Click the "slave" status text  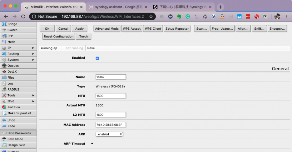[x=91, y=48]
